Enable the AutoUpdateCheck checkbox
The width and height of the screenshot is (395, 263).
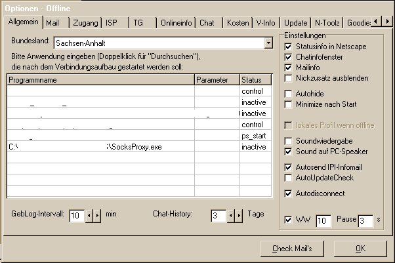(288, 178)
